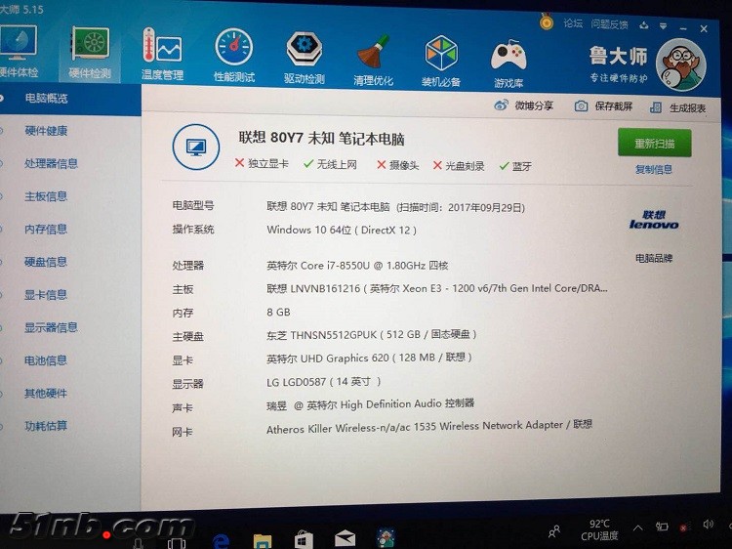Open the 清理优化 broom icon
Screen dimensions: 732x549
372,53
